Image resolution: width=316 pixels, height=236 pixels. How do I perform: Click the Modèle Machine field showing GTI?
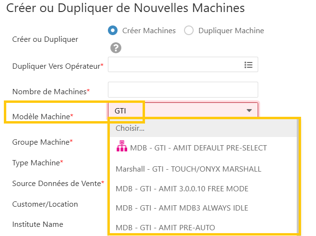click(x=183, y=111)
